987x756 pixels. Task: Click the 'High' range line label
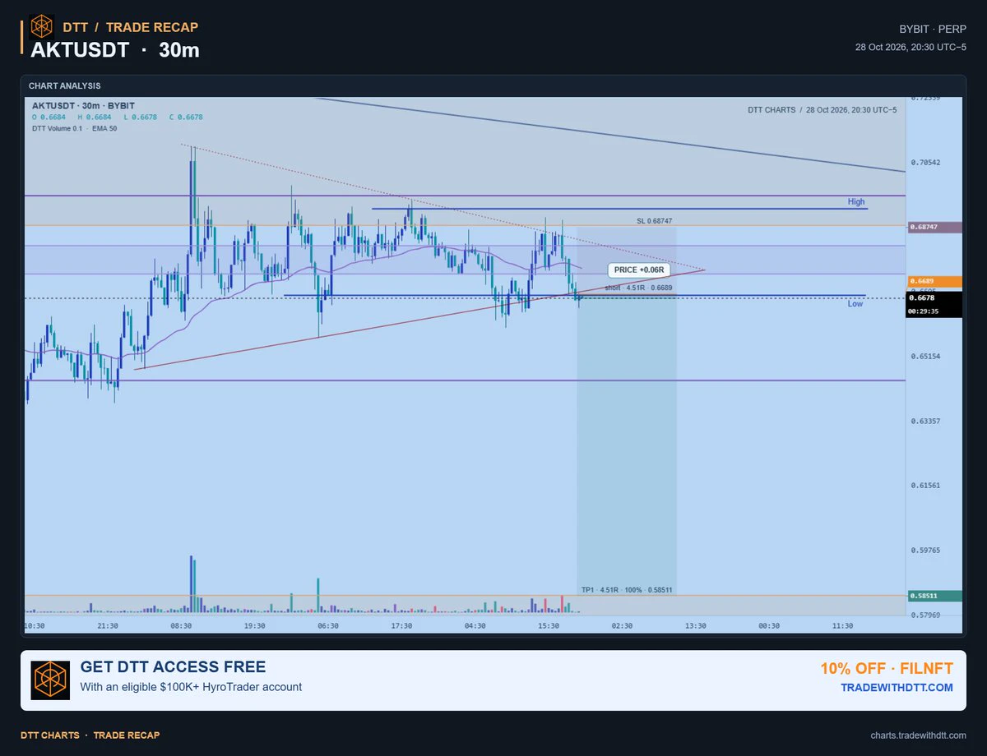(x=856, y=201)
